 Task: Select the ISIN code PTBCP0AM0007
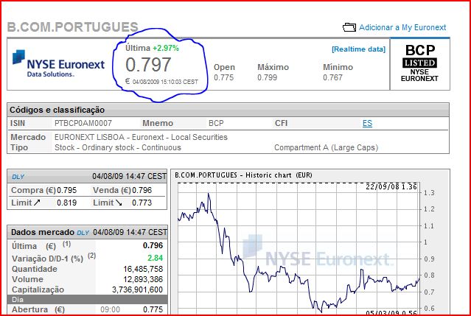[x=83, y=123]
